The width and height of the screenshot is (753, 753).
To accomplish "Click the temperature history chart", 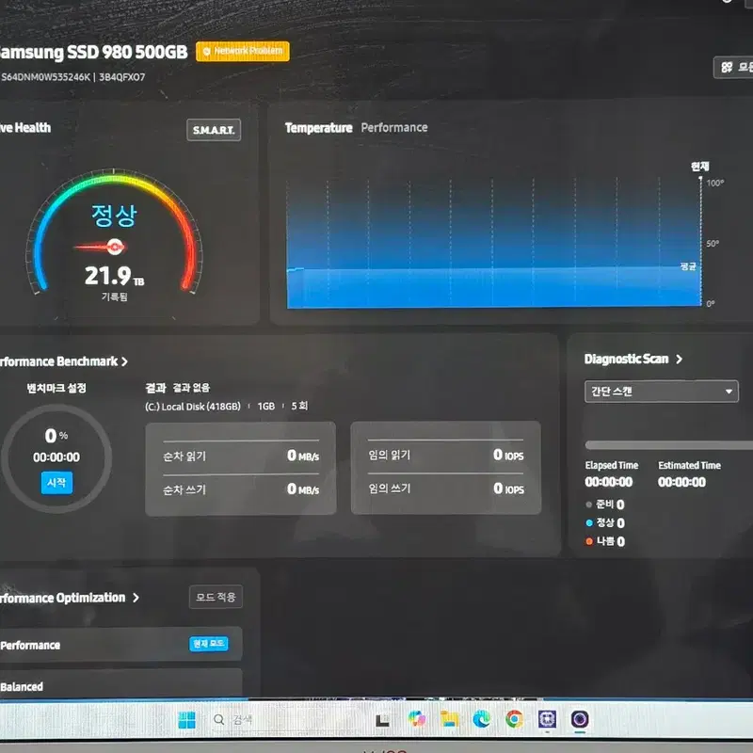I will [x=493, y=243].
